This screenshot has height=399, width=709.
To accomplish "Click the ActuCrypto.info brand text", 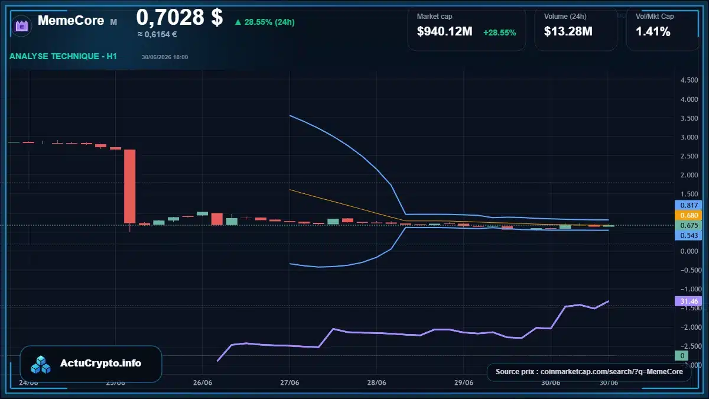I will pyautogui.click(x=100, y=364).
